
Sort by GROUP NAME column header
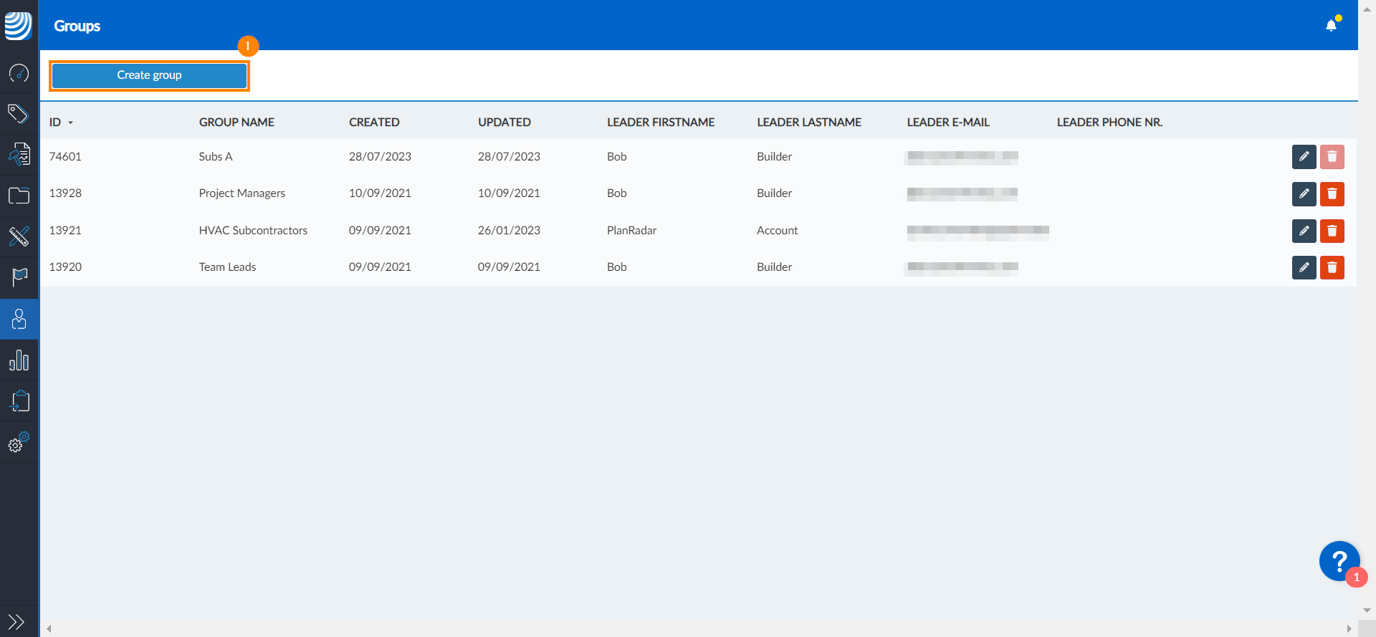[x=236, y=122]
